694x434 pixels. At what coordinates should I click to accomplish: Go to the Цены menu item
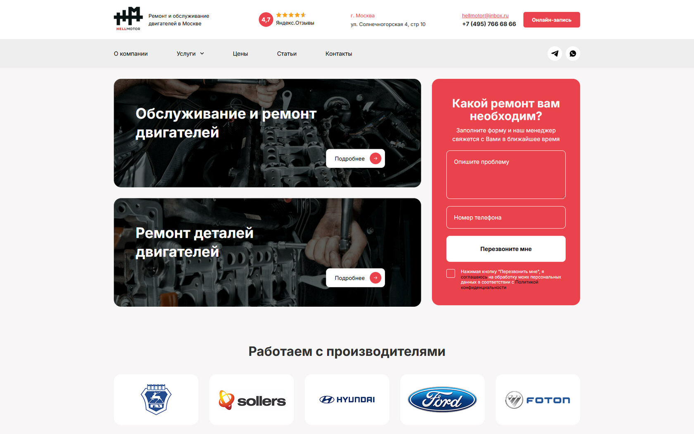point(240,54)
